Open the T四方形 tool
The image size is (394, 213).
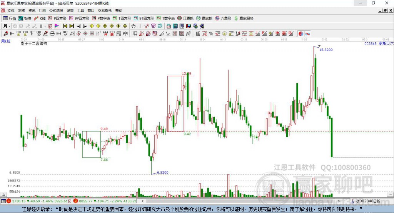(x=122, y=18)
